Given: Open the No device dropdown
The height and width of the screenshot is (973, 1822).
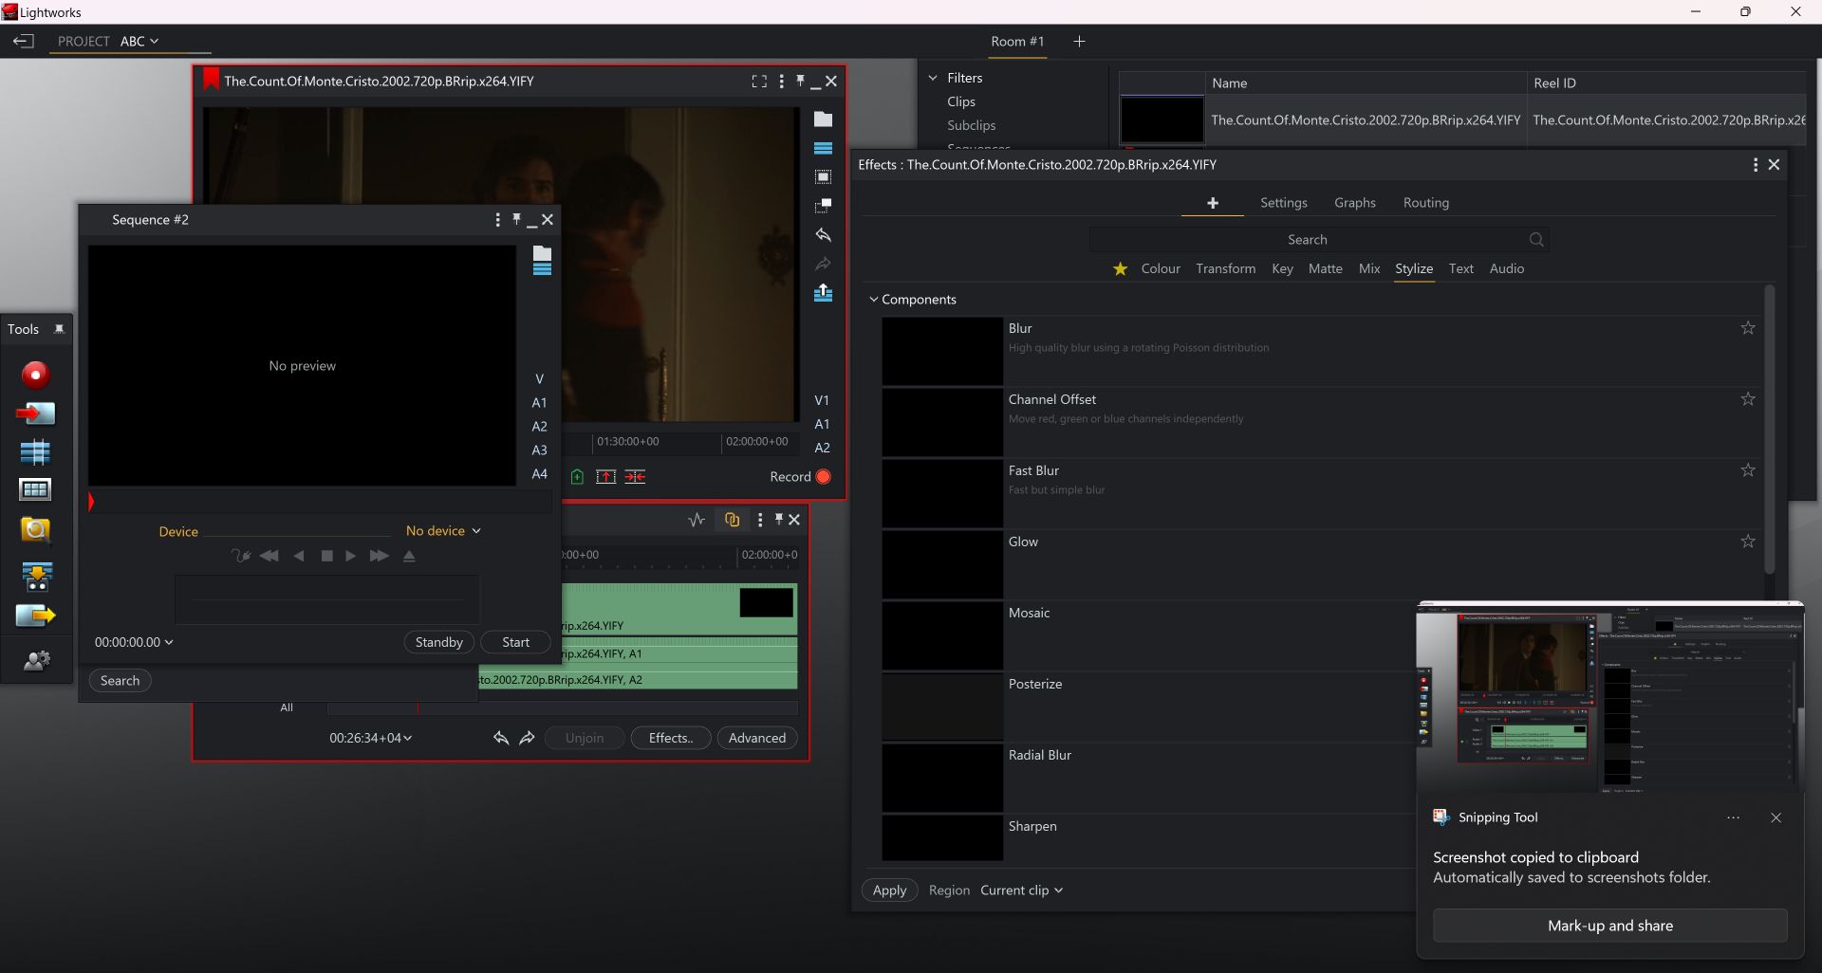Looking at the screenshot, I should (443, 531).
